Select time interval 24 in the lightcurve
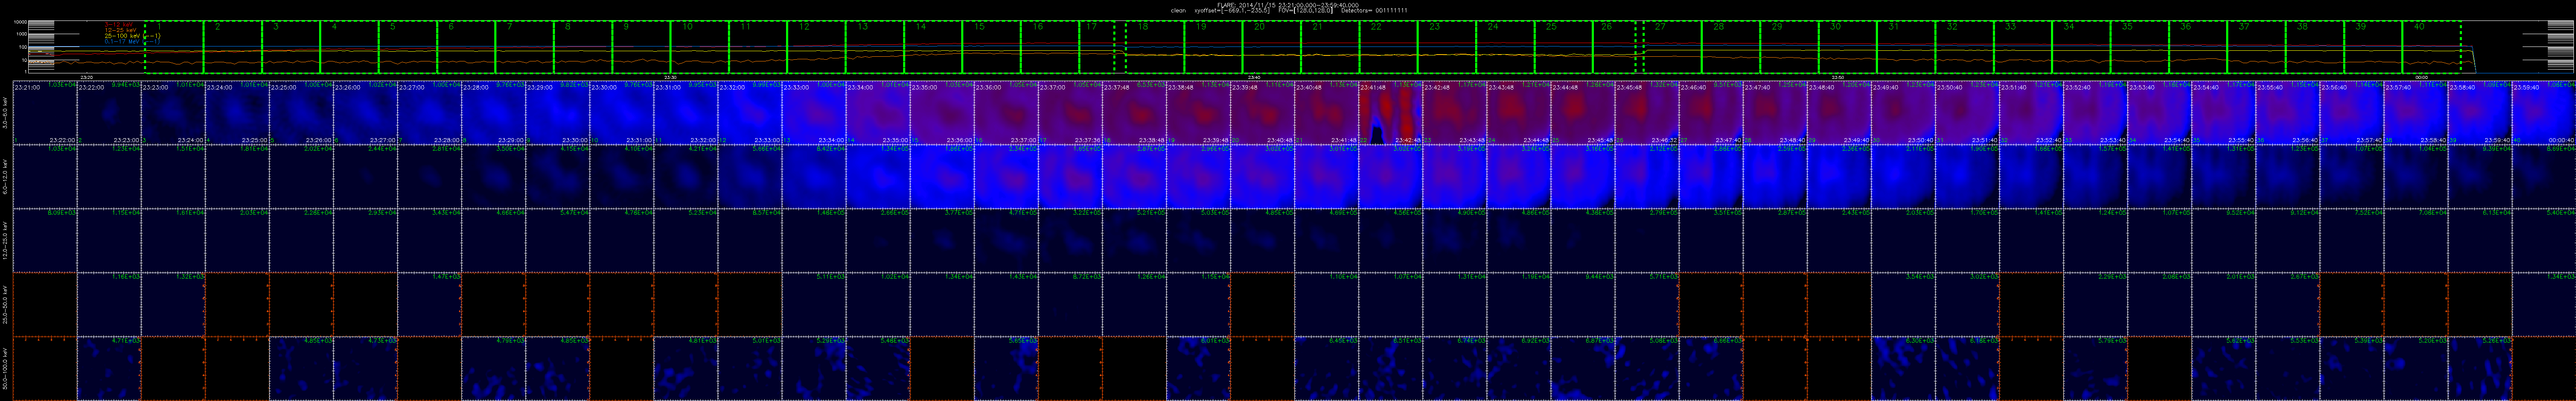 tap(1506, 46)
